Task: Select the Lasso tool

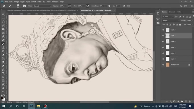Action: 3,22
